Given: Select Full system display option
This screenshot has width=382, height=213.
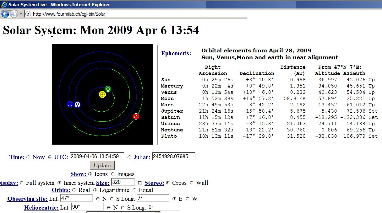Looking at the screenshot, I should click(22, 183).
